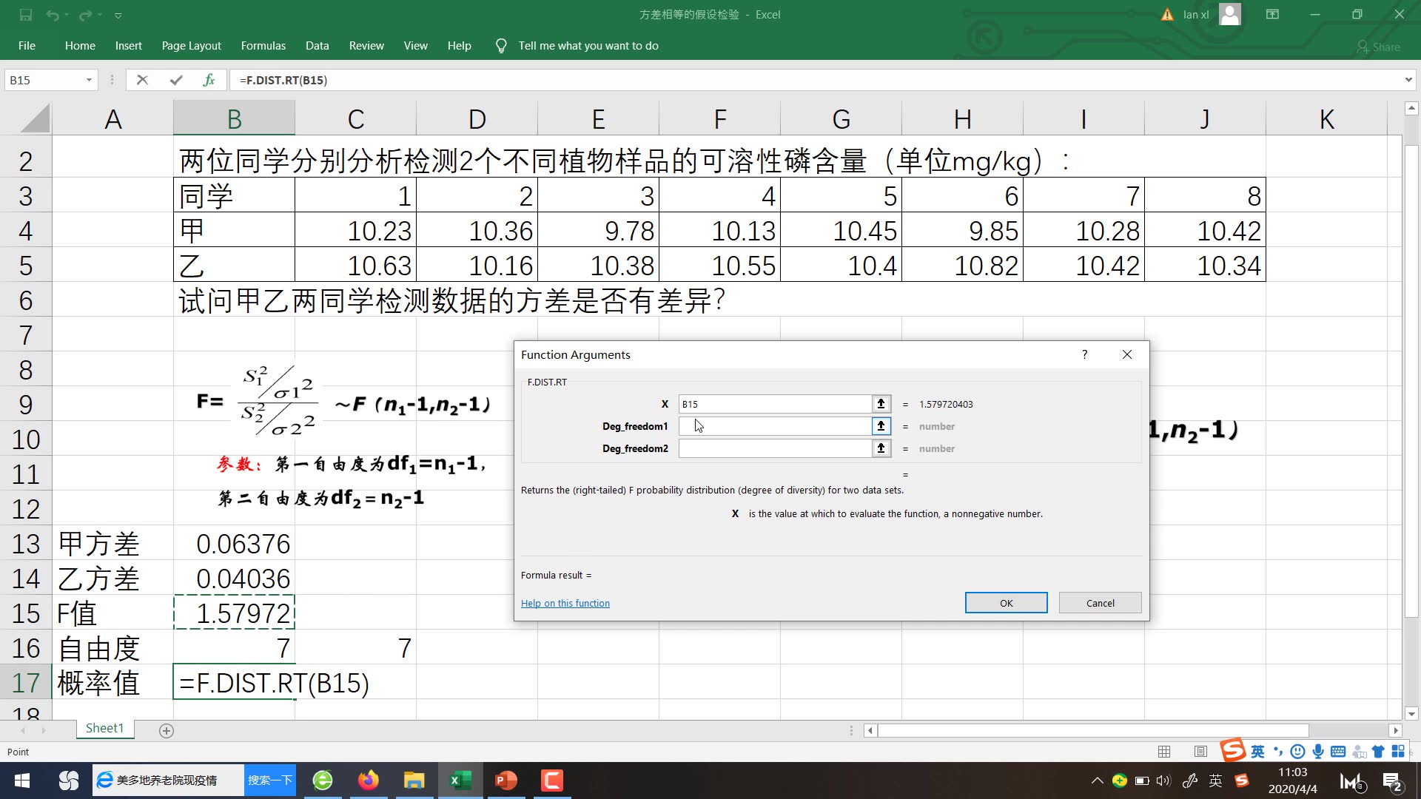Screen dimensions: 1421x799
Task: Click the Enter checkmark in formula bar
Action: pos(176,80)
